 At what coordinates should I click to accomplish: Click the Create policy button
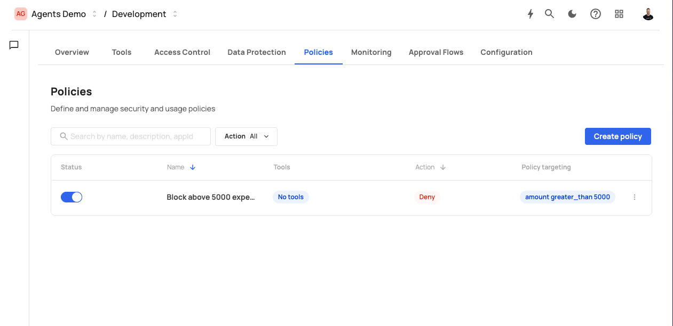click(617, 136)
